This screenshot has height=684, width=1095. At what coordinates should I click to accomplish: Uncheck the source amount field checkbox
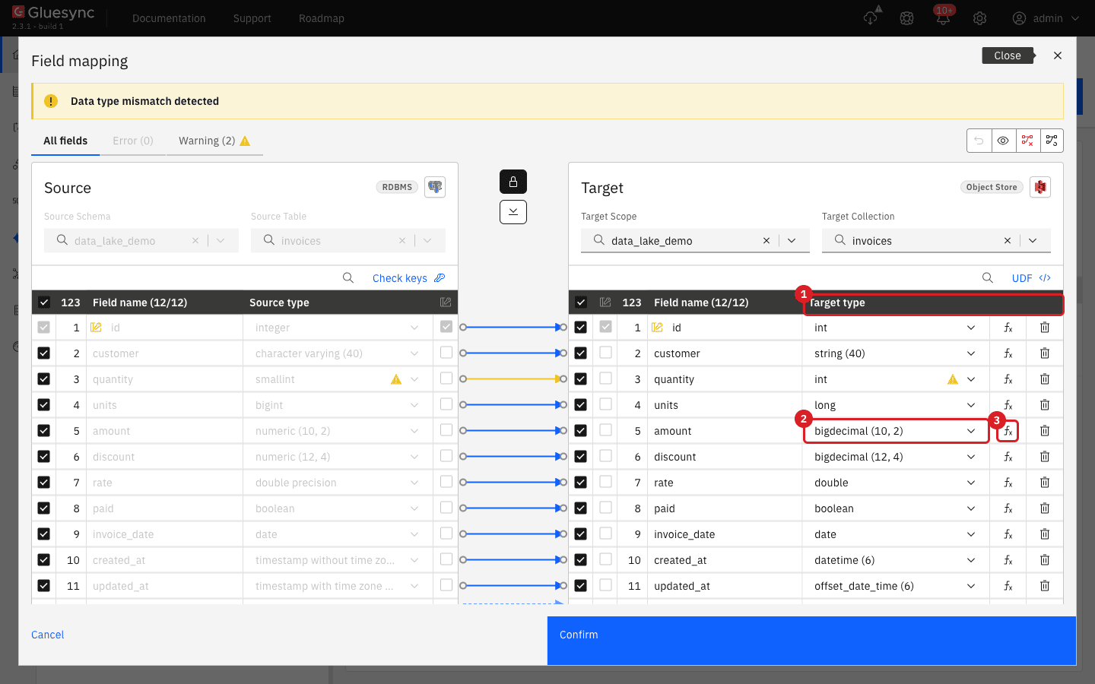(44, 431)
